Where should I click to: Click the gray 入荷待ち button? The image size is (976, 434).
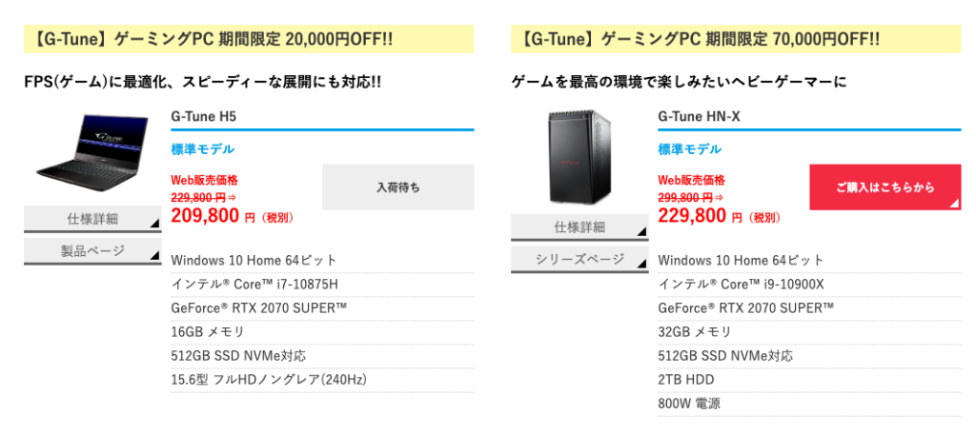click(398, 187)
